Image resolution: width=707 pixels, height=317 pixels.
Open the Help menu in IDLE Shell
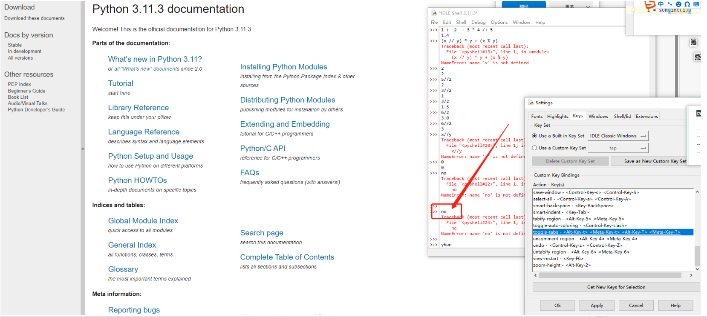tap(540, 22)
